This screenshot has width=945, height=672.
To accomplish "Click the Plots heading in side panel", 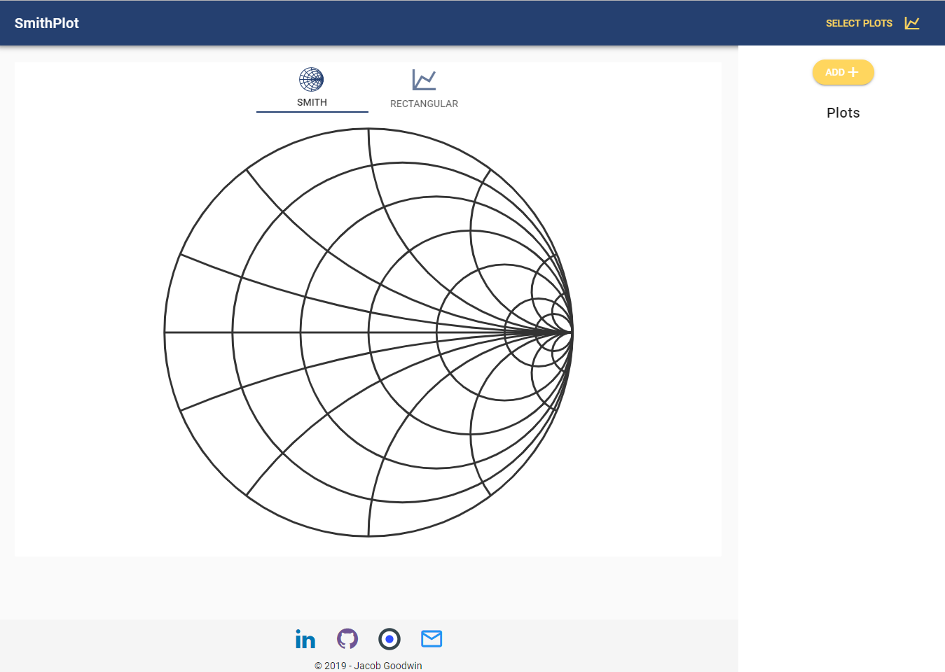I will [x=843, y=113].
